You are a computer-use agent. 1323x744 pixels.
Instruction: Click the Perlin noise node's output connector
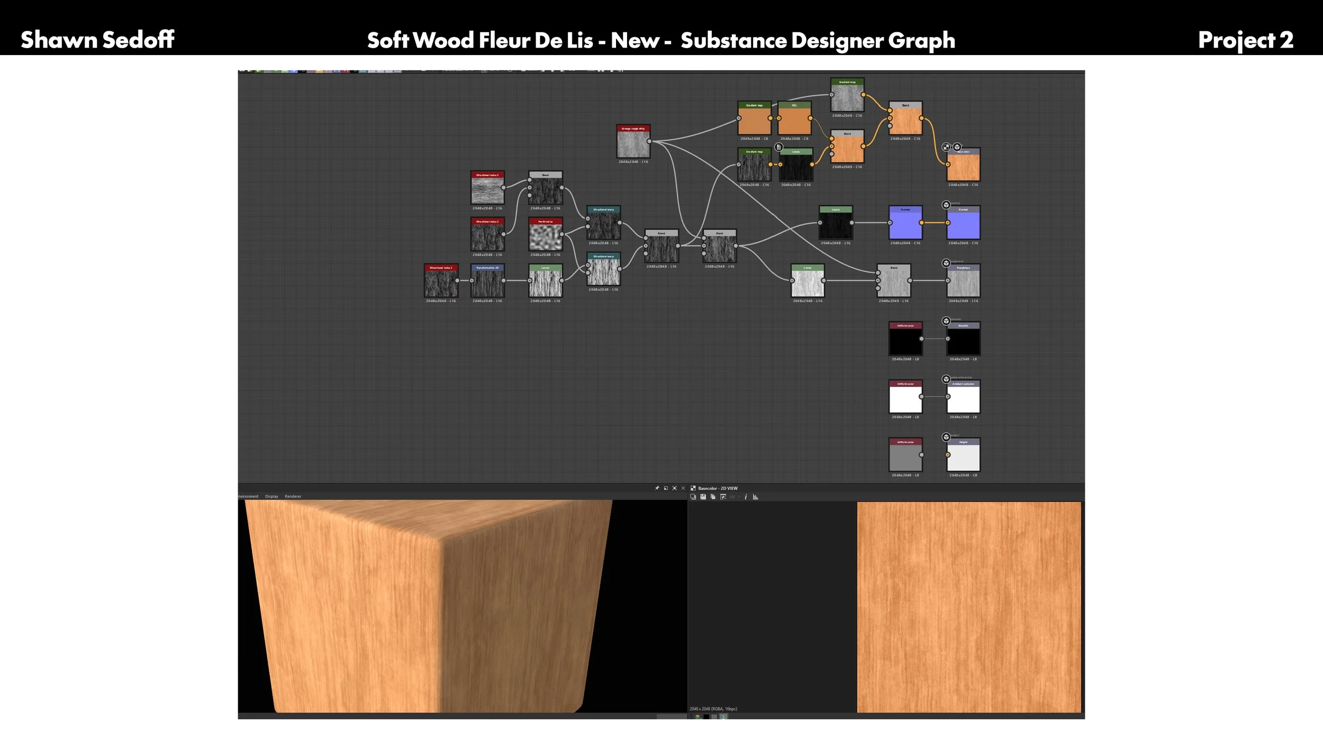coord(562,234)
